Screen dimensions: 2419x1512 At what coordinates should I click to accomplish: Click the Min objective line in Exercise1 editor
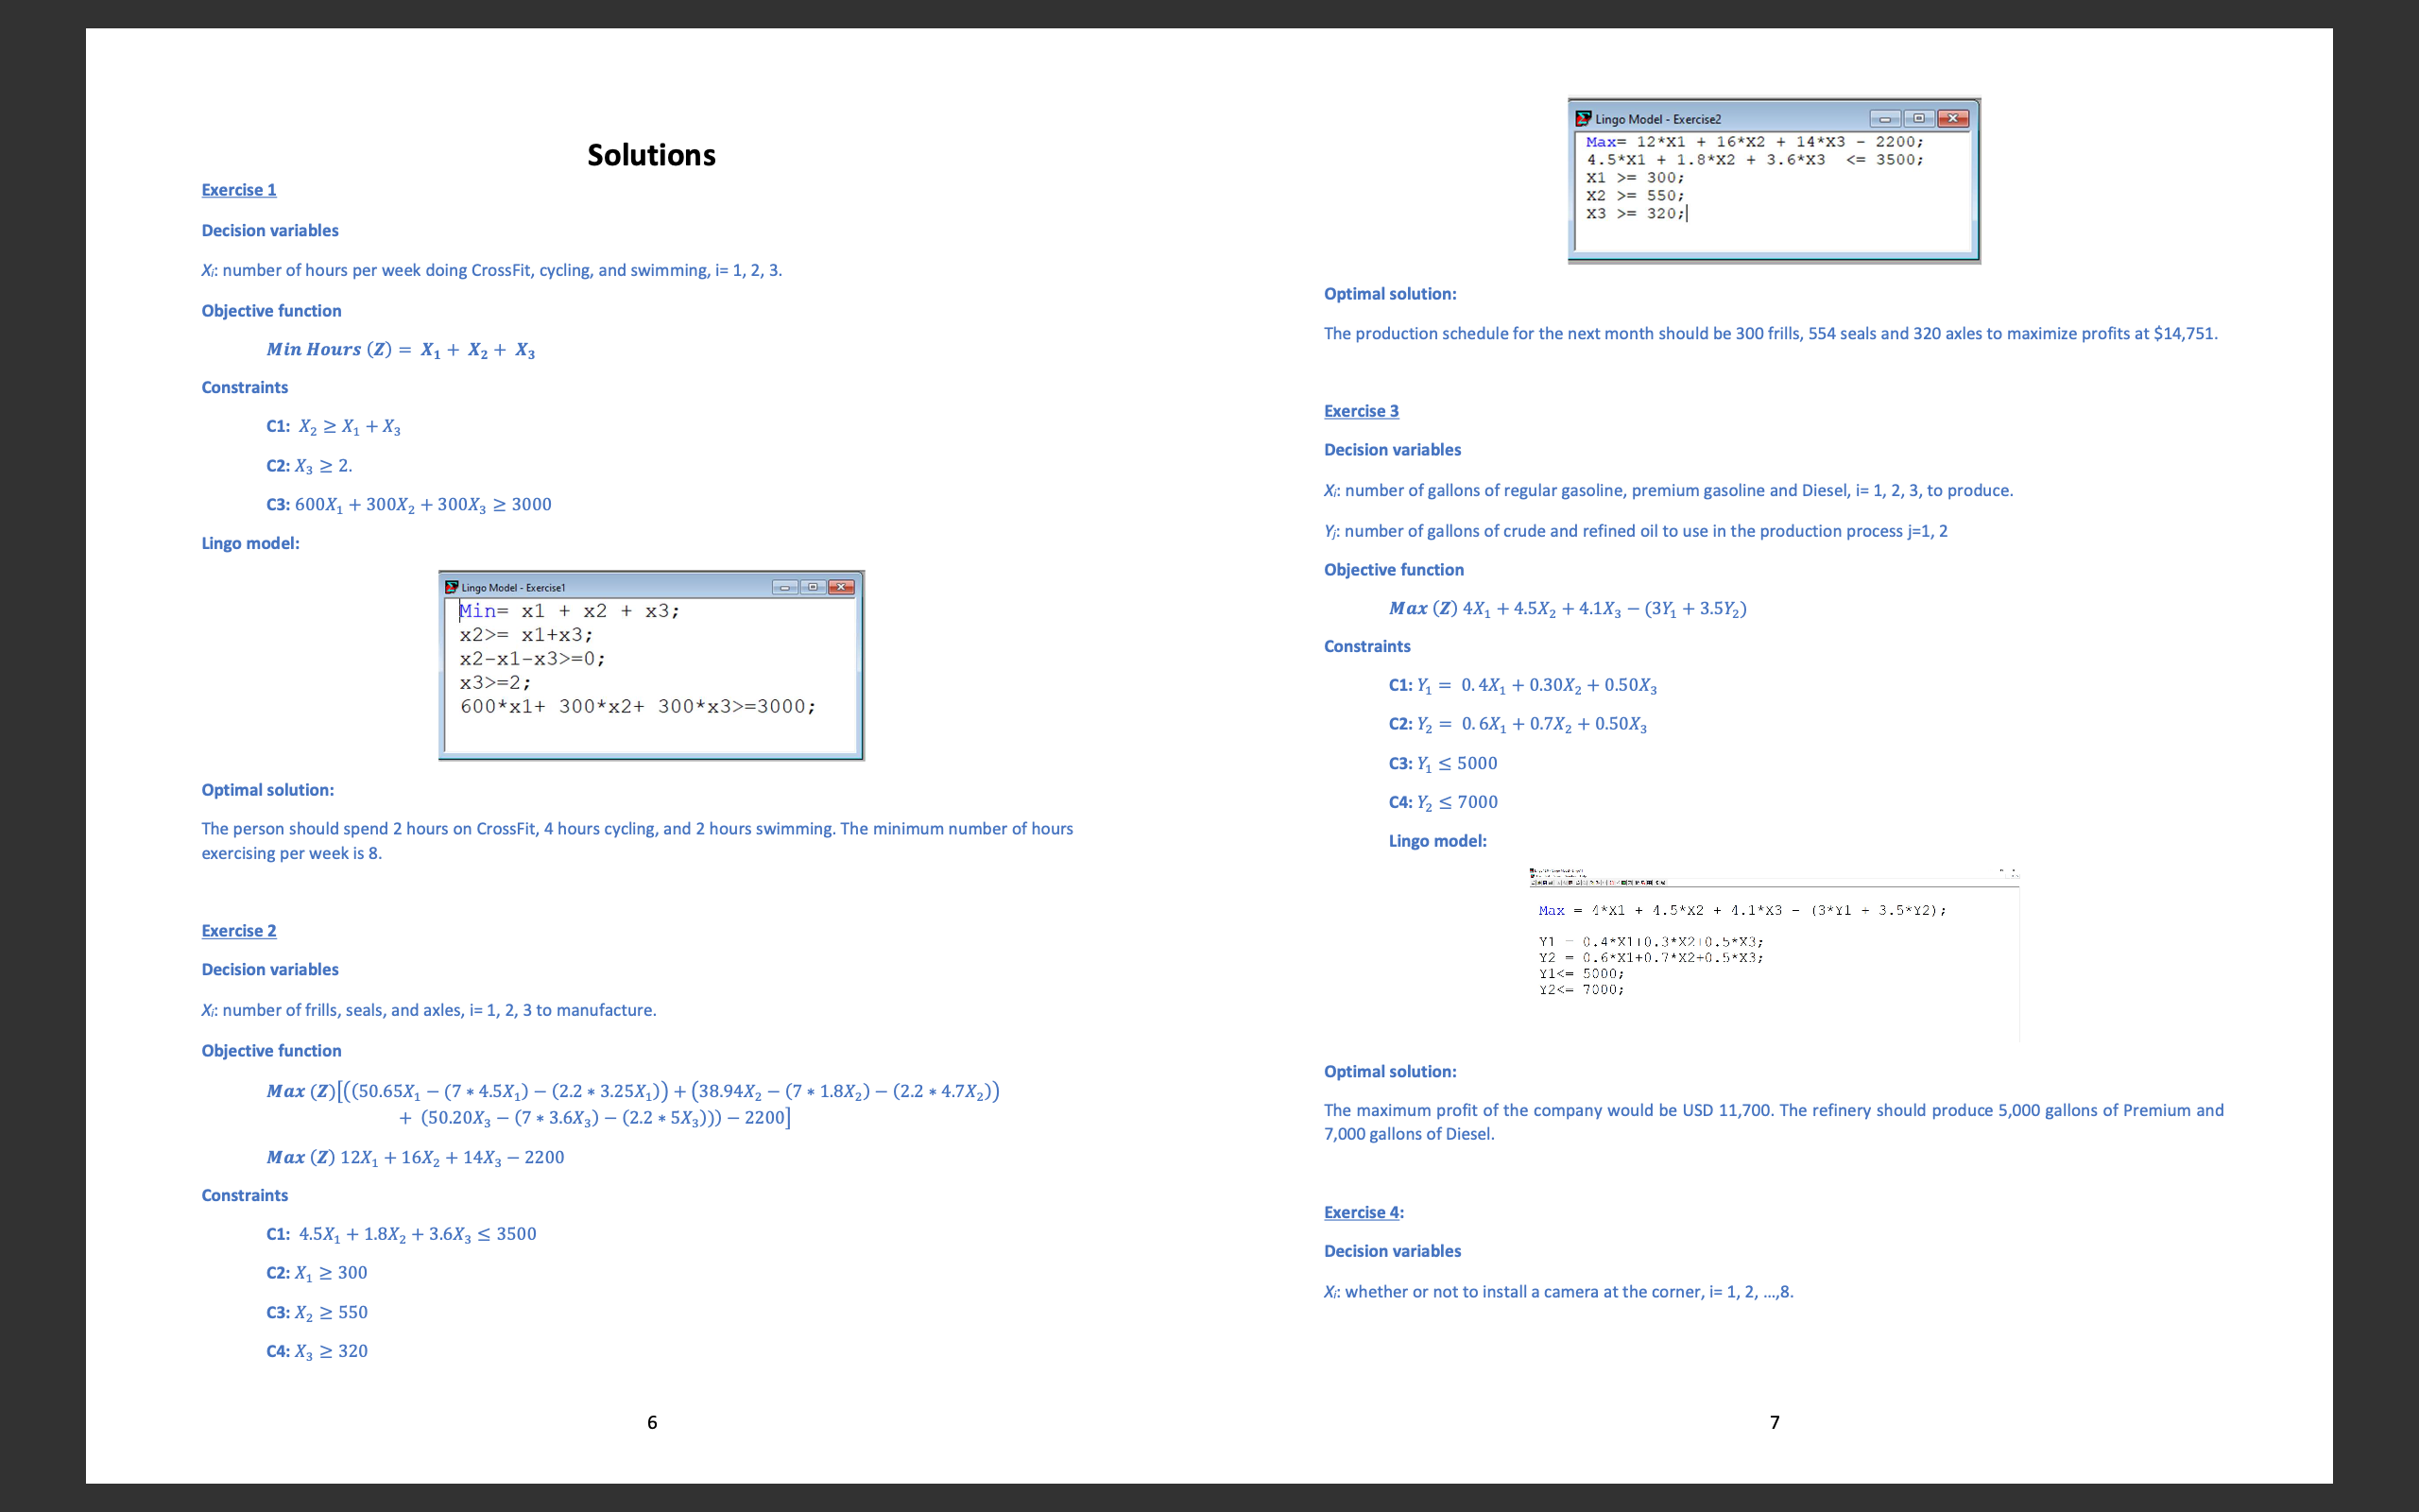[x=569, y=611]
